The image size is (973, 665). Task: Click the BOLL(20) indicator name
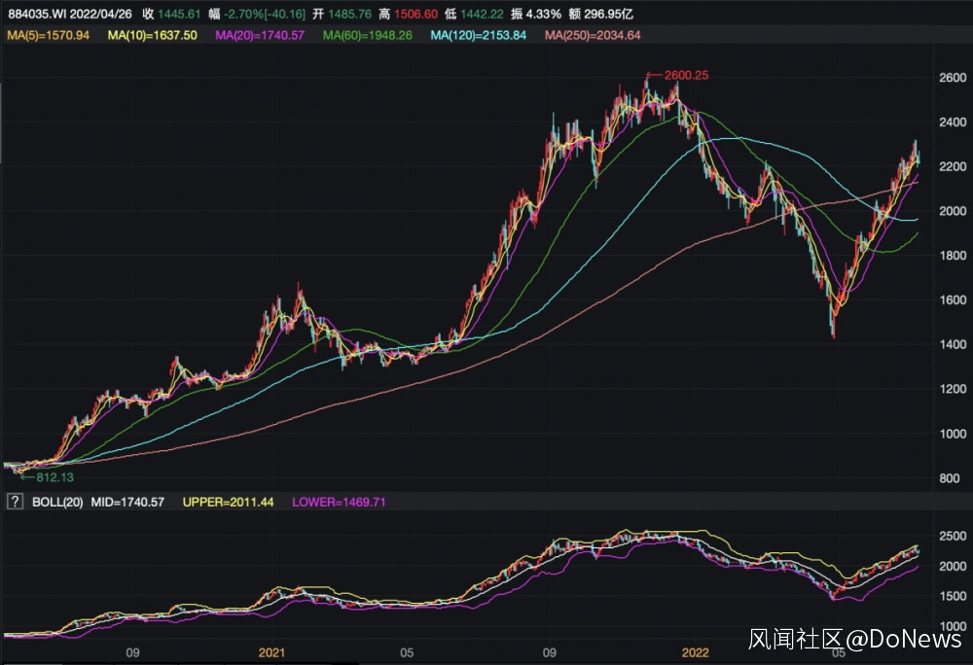(x=57, y=502)
